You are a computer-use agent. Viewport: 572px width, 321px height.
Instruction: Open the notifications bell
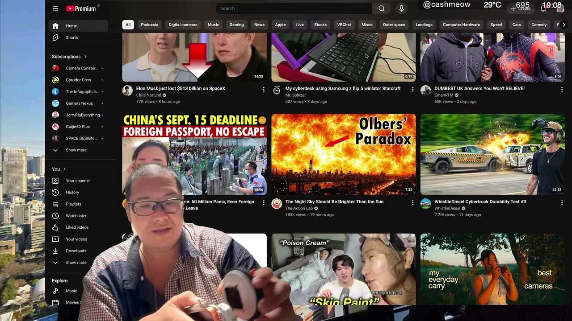(x=543, y=8)
